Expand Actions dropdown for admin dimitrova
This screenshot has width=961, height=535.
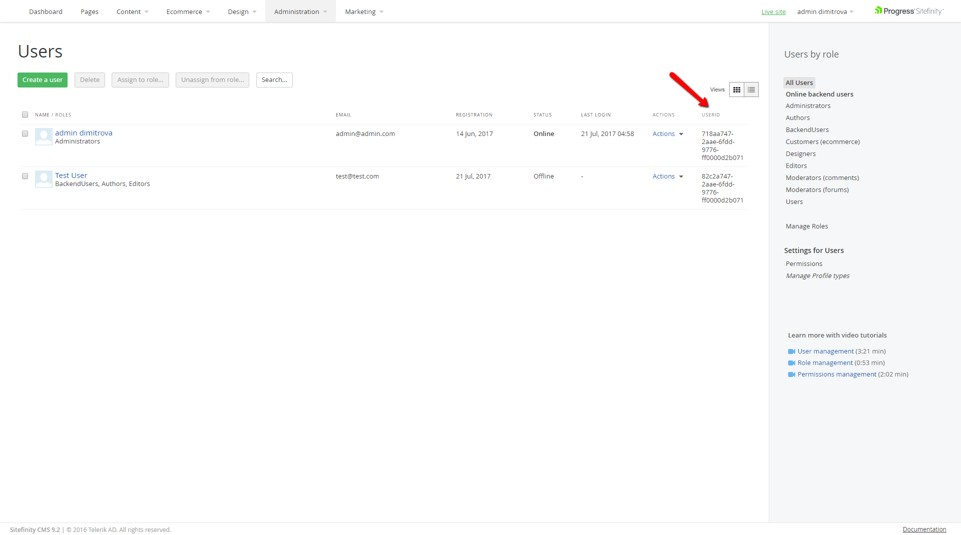[668, 134]
